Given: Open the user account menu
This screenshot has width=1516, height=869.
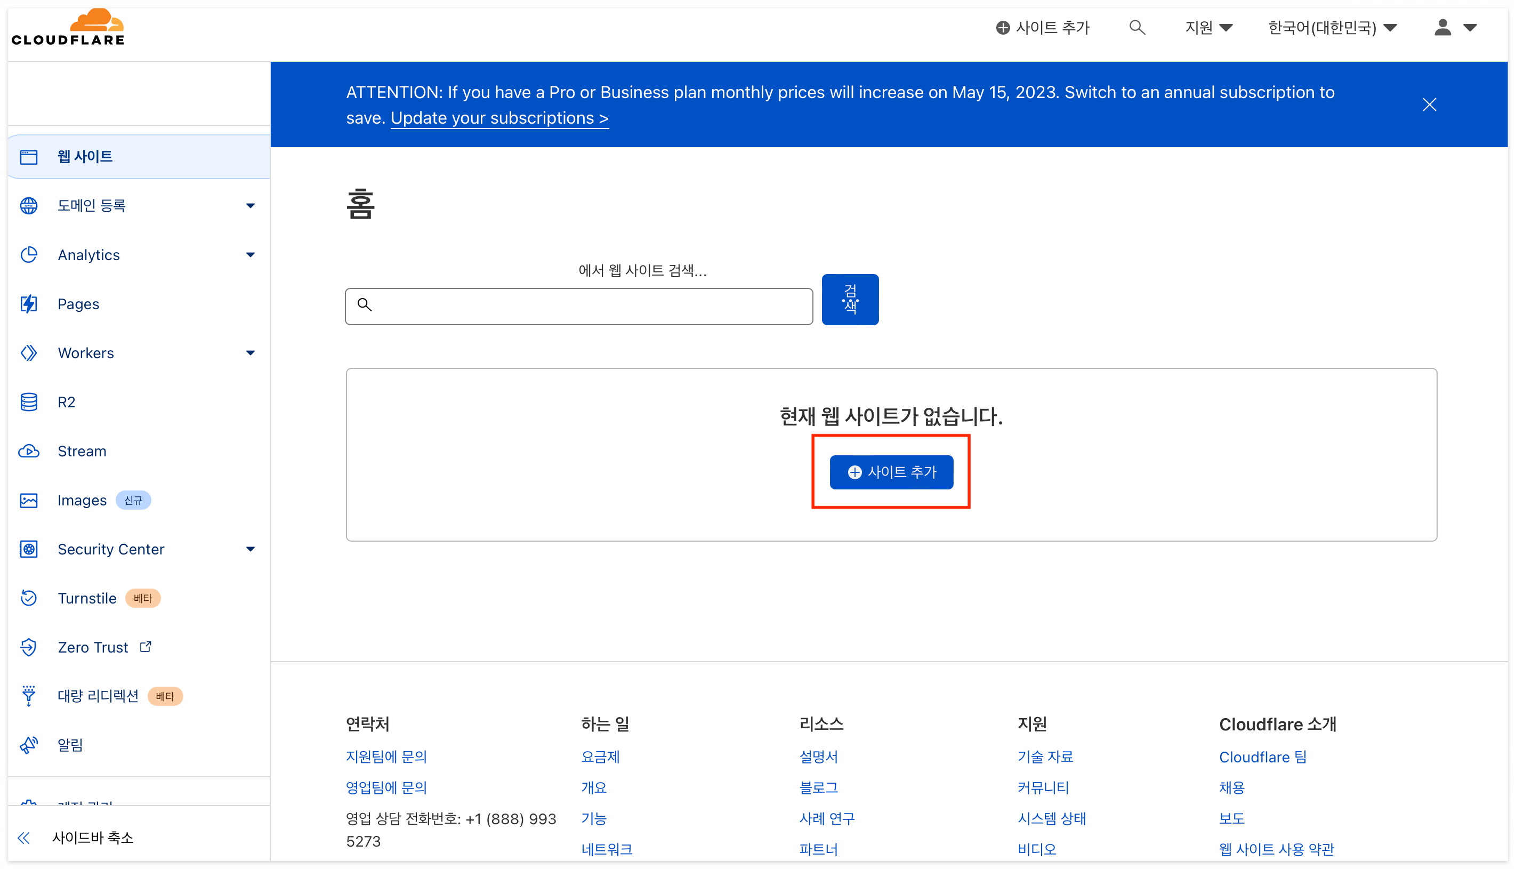Looking at the screenshot, I should [1455, 27].
